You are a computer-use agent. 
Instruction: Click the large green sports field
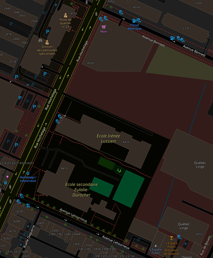pyautogui.click(x=128, y=189)
